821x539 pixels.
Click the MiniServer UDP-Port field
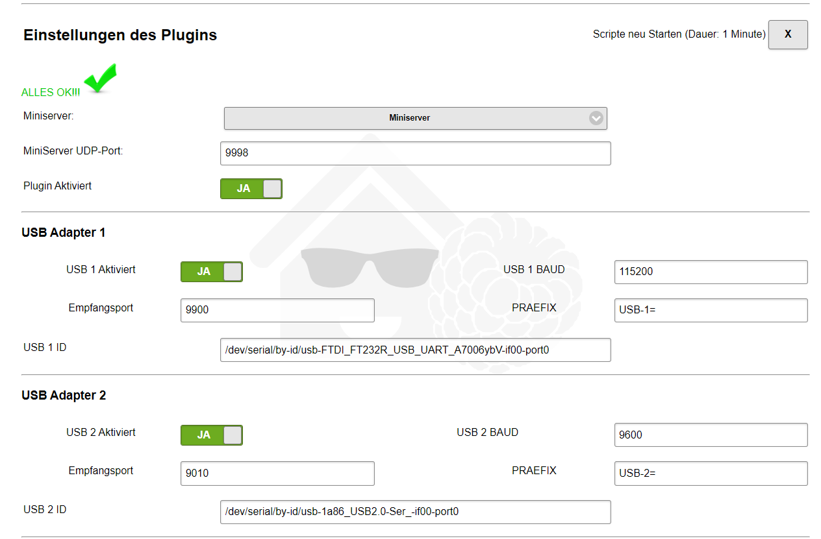[x=415, y=154]
